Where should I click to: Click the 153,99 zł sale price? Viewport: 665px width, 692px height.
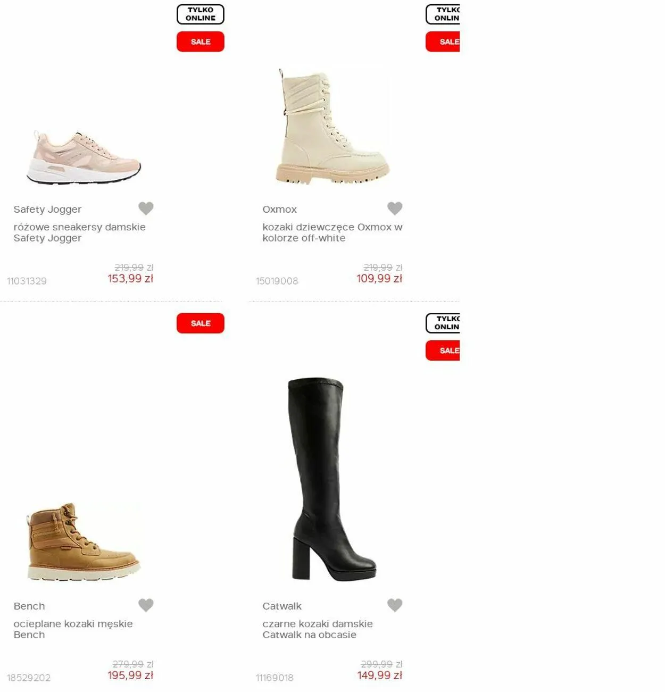point(130,279)
